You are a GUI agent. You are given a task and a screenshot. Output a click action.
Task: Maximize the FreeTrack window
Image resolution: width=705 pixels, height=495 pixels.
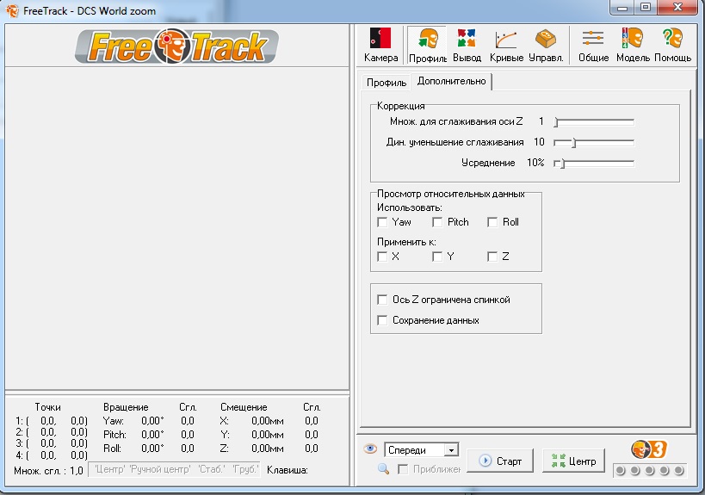[x=646, y=8]
